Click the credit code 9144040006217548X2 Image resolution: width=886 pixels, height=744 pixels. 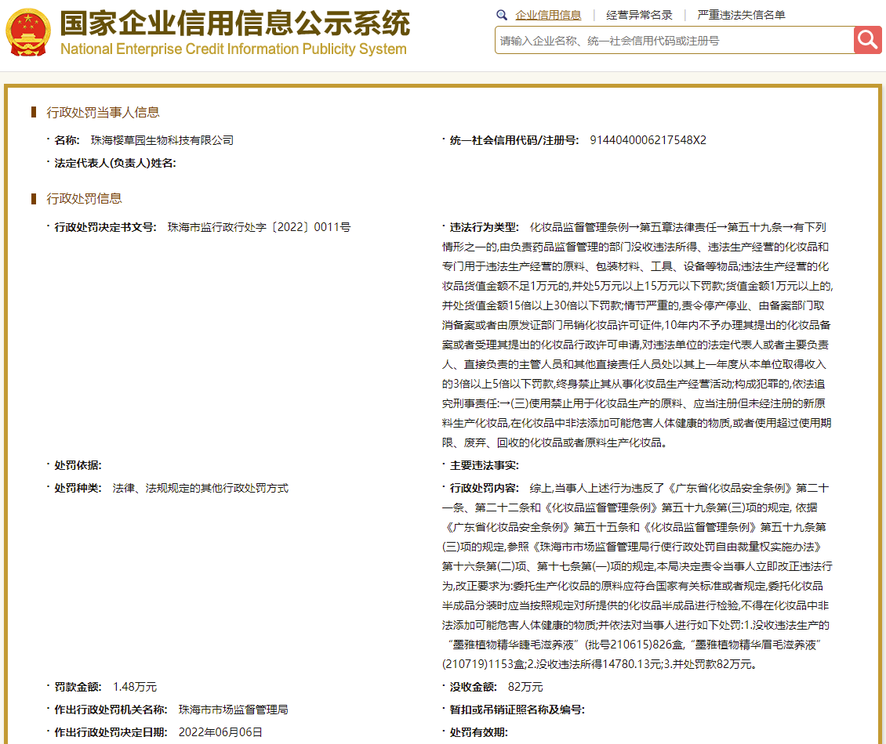point(648,140)
